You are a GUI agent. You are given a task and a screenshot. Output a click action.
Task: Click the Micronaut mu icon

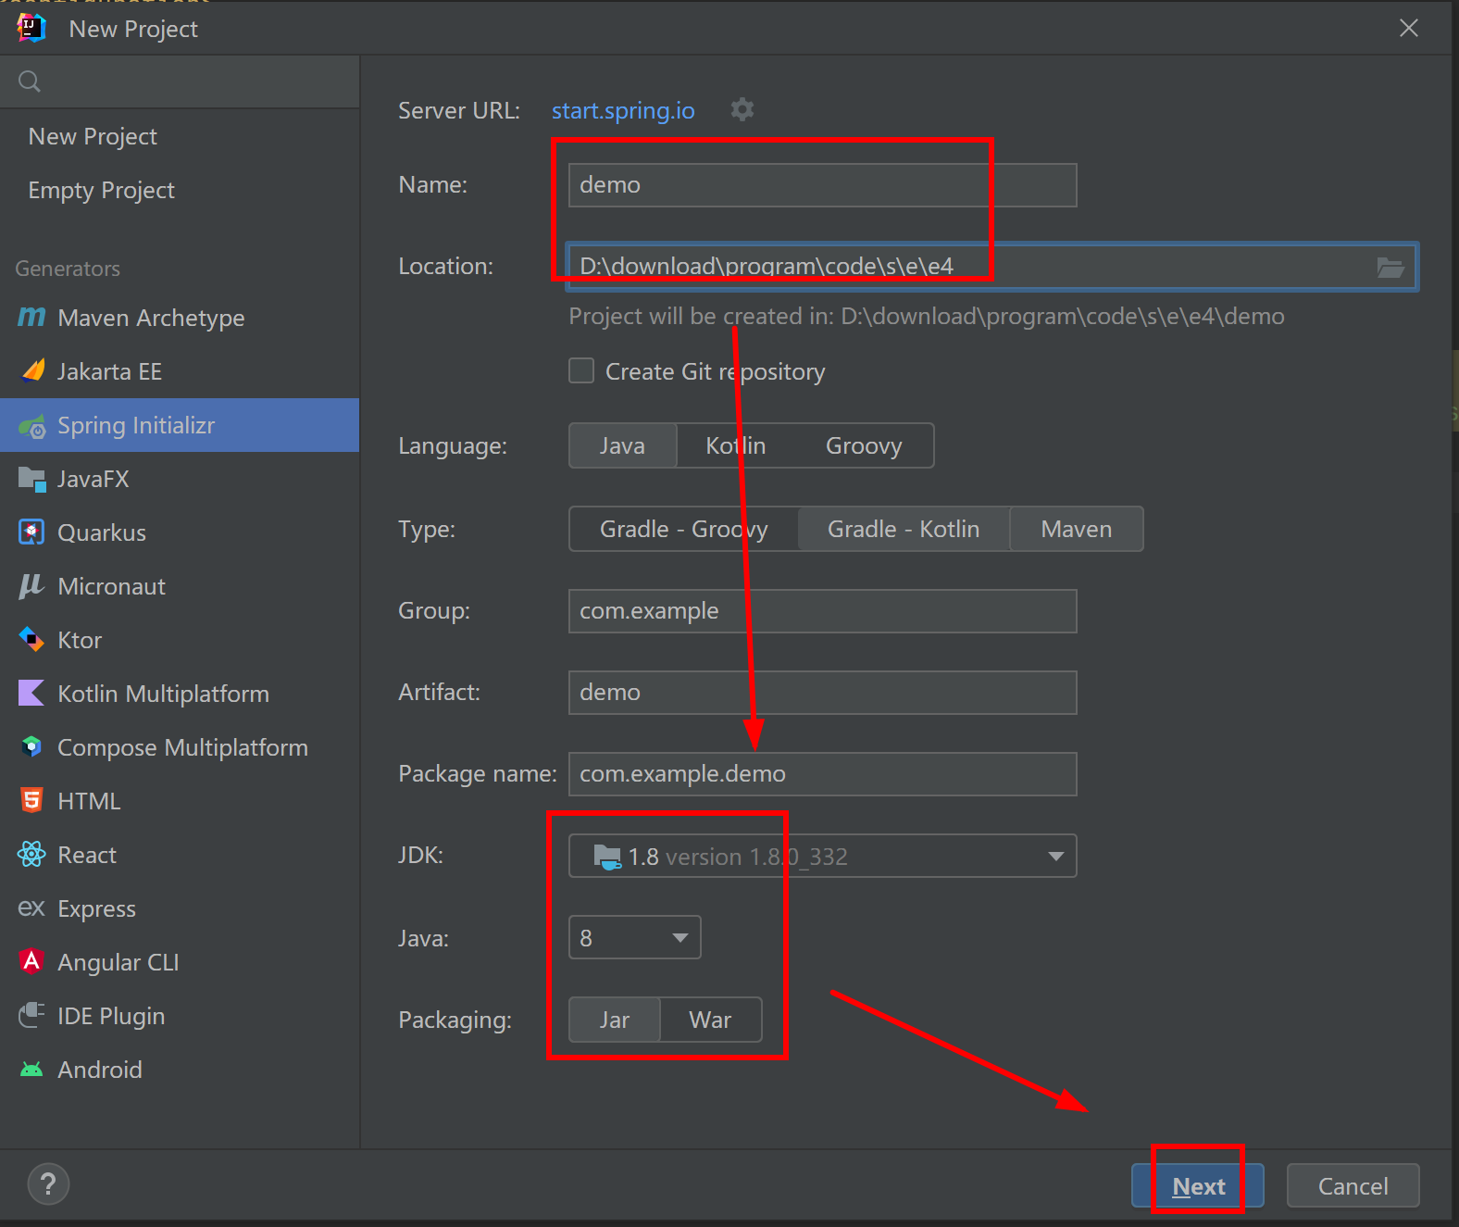click(31, 586)
